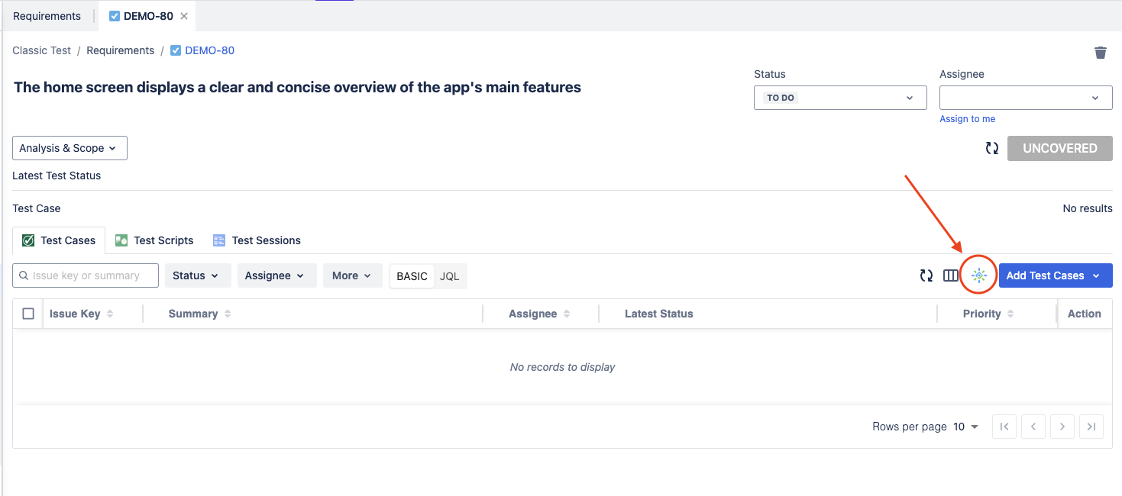Switch query mode to BASIC

click(x=412, y=275)
